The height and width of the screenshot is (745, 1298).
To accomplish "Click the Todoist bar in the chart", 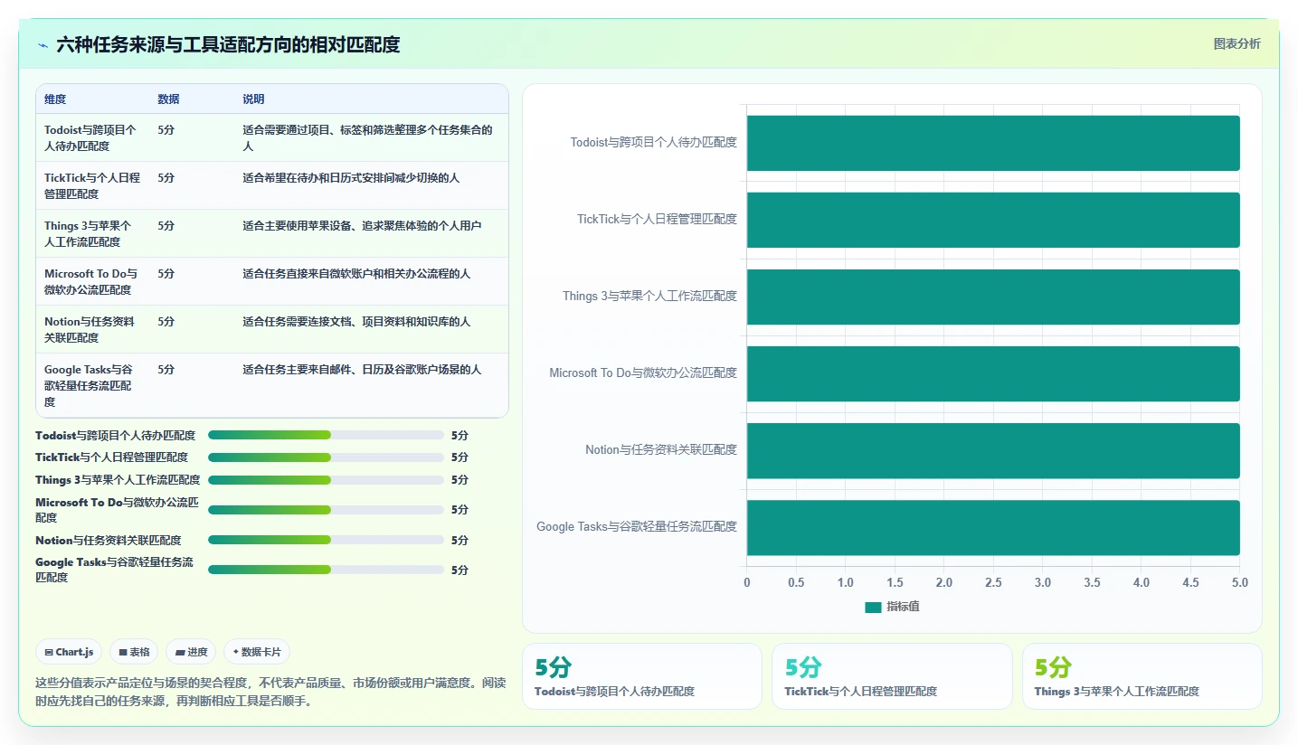I will (993, 143).
